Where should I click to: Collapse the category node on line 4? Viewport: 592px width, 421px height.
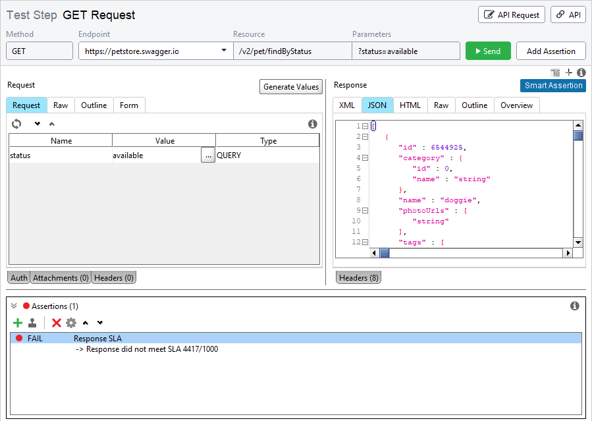(x=365, y=158)
